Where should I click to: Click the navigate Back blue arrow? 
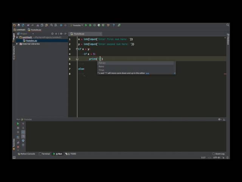[61, 25]
